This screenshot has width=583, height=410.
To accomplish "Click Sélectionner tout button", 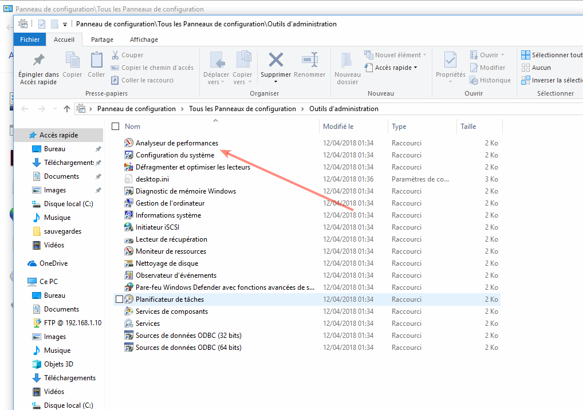I will [552, 55].
